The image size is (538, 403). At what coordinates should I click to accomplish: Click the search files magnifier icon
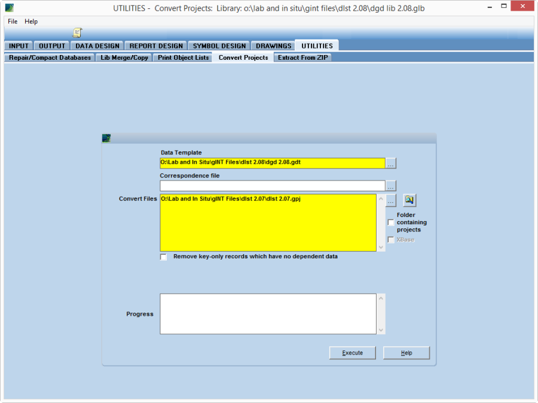pyautogui.click(x=409, y=200)
